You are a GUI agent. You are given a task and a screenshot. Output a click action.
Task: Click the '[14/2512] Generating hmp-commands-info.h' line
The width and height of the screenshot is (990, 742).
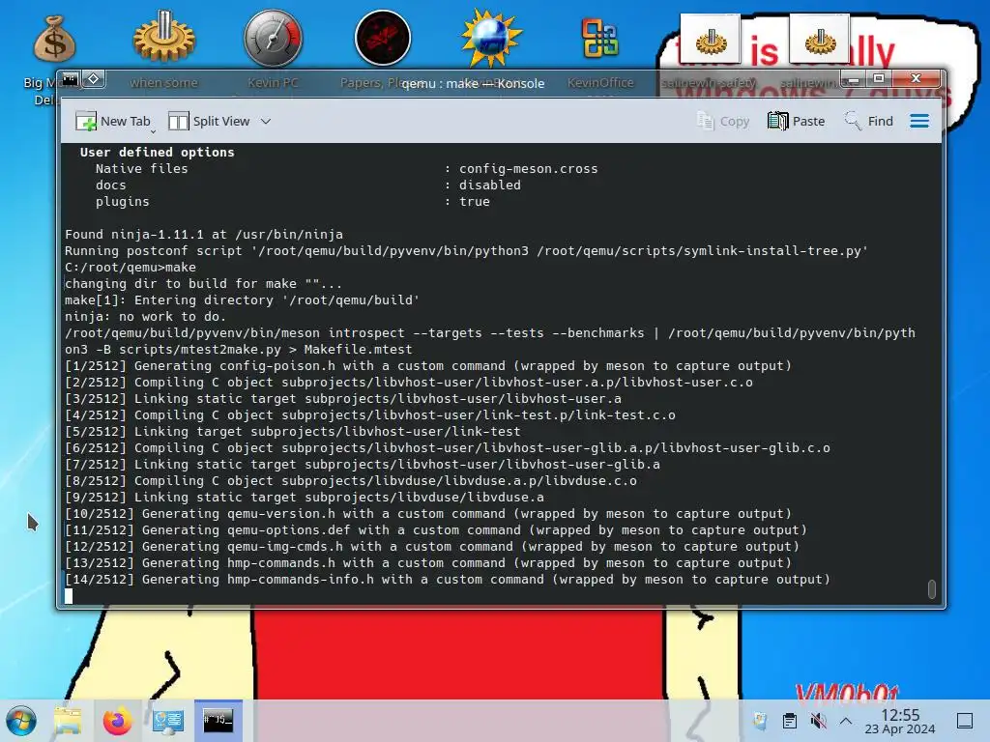pos(448,580)
